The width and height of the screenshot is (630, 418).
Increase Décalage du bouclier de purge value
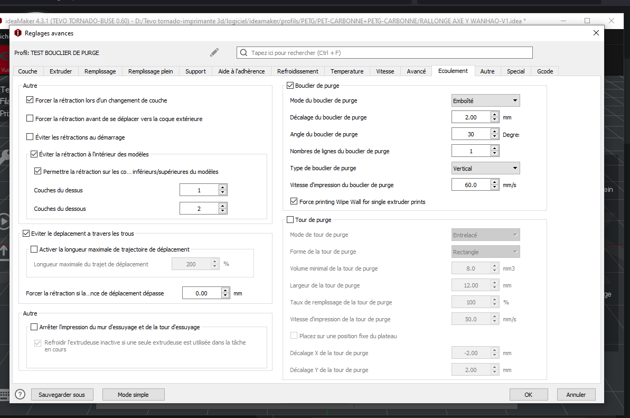(x=495, y=115)
